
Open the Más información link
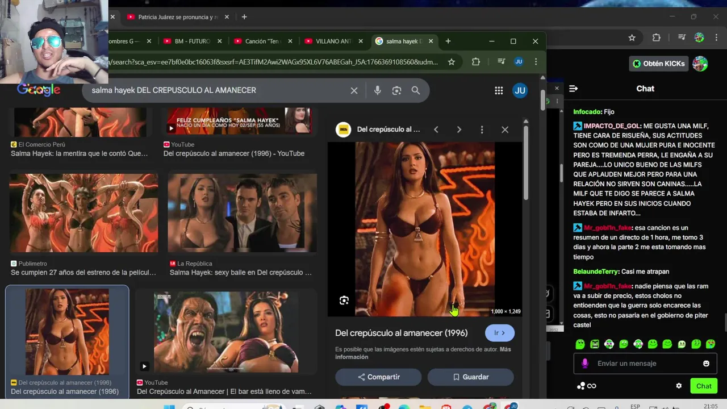[423, 353]
